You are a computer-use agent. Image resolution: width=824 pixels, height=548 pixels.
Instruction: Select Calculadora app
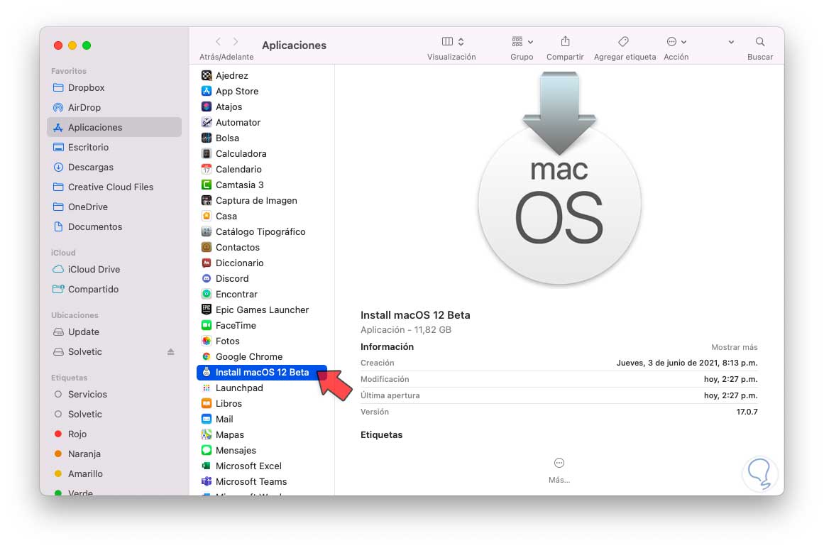[x=262, y=154]
